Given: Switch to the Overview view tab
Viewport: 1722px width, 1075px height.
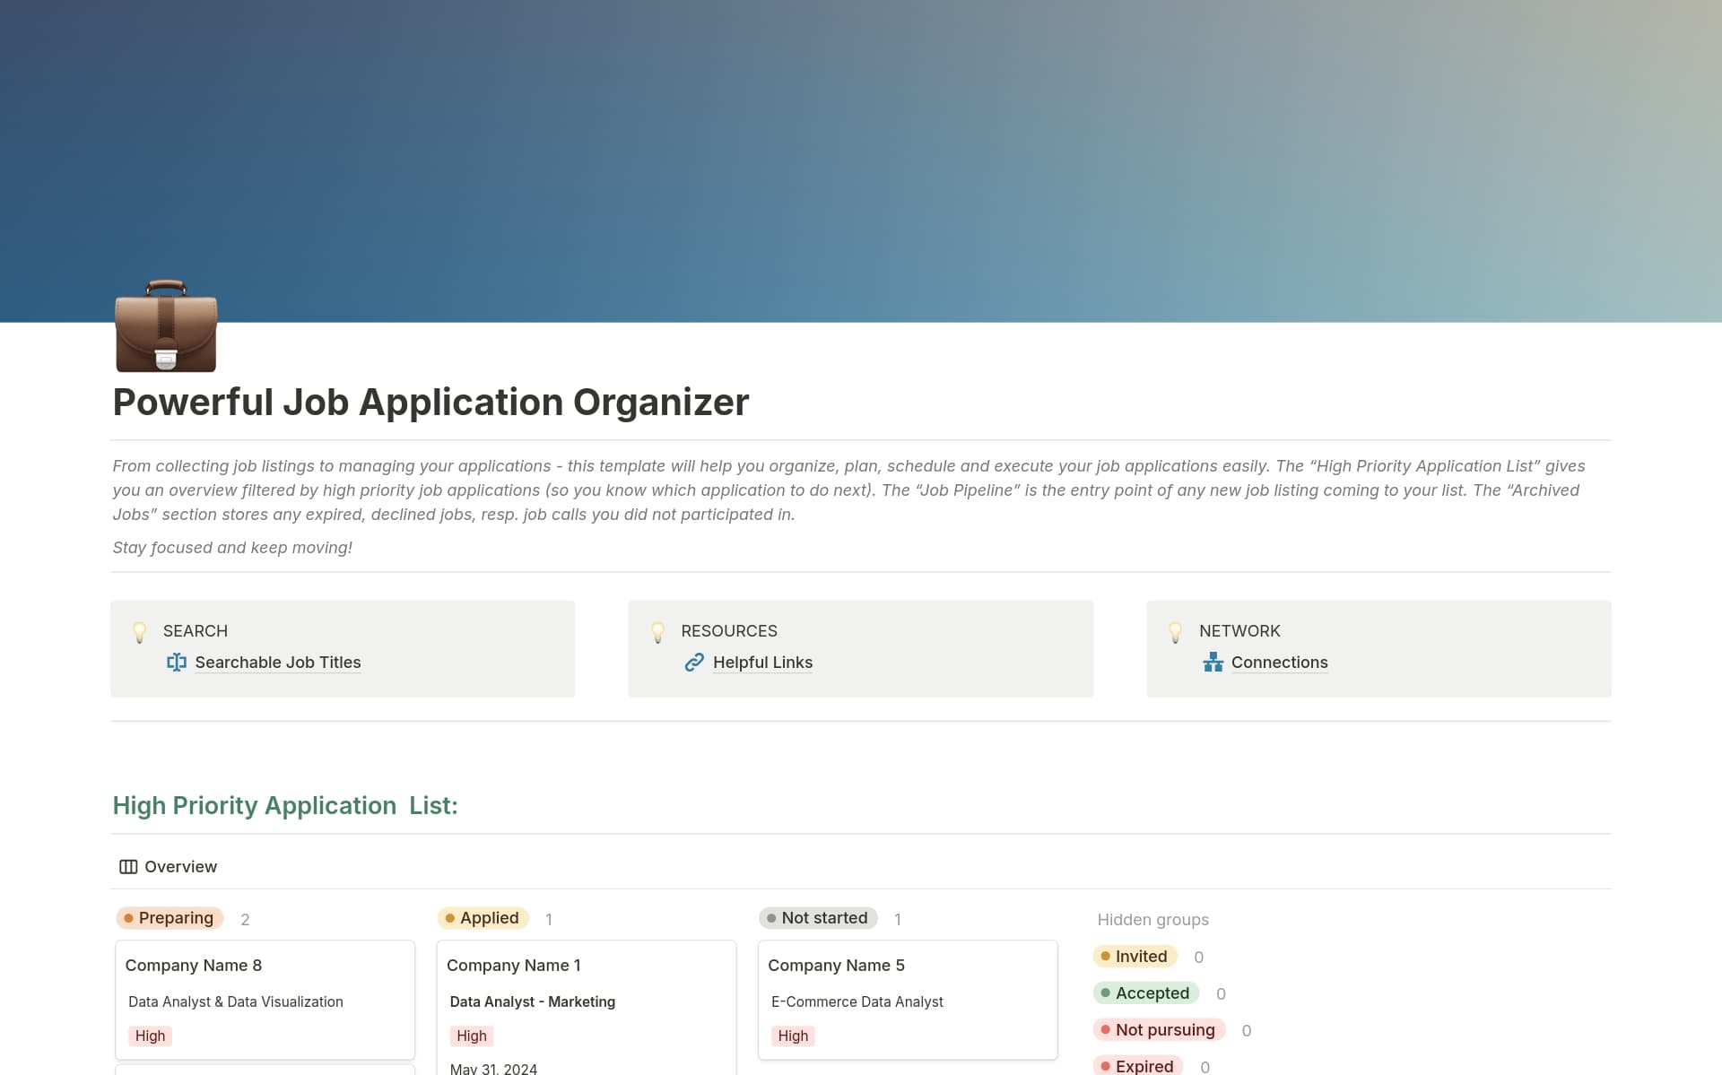Looking at the screenshot, I should point(178,866).
